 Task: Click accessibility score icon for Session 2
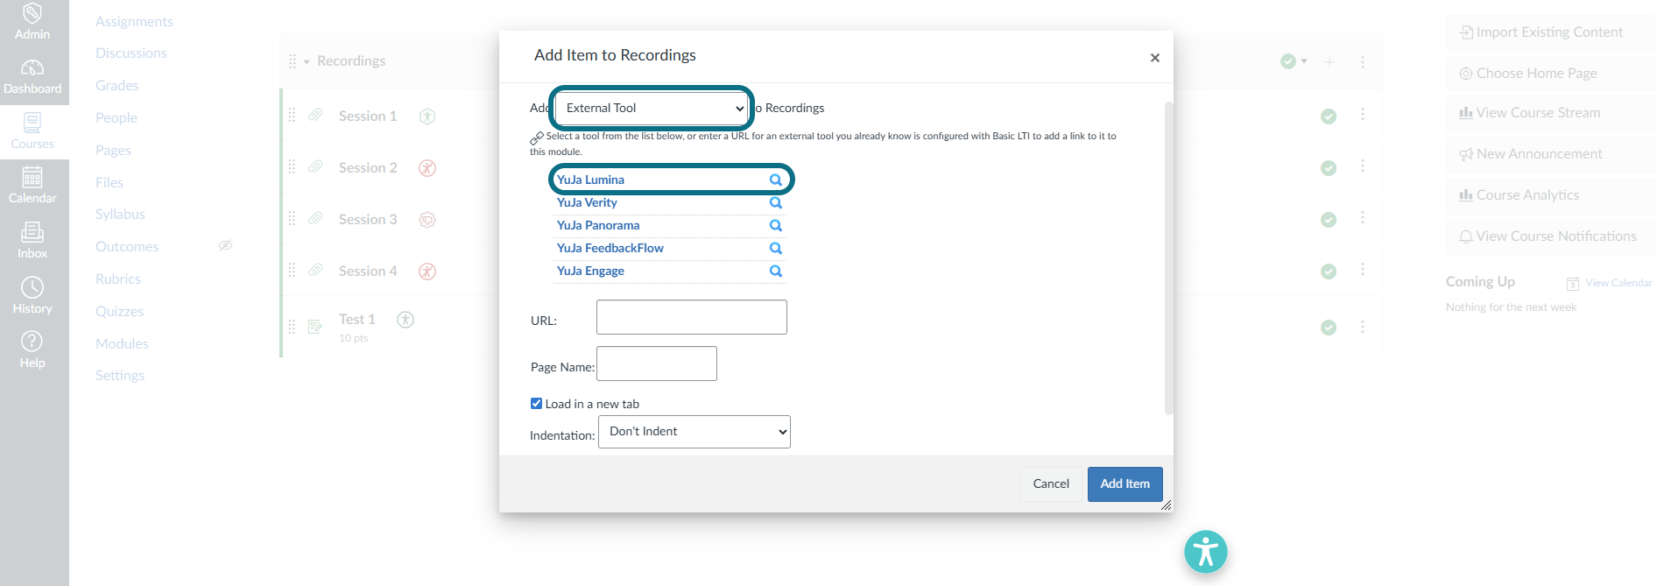427,168
